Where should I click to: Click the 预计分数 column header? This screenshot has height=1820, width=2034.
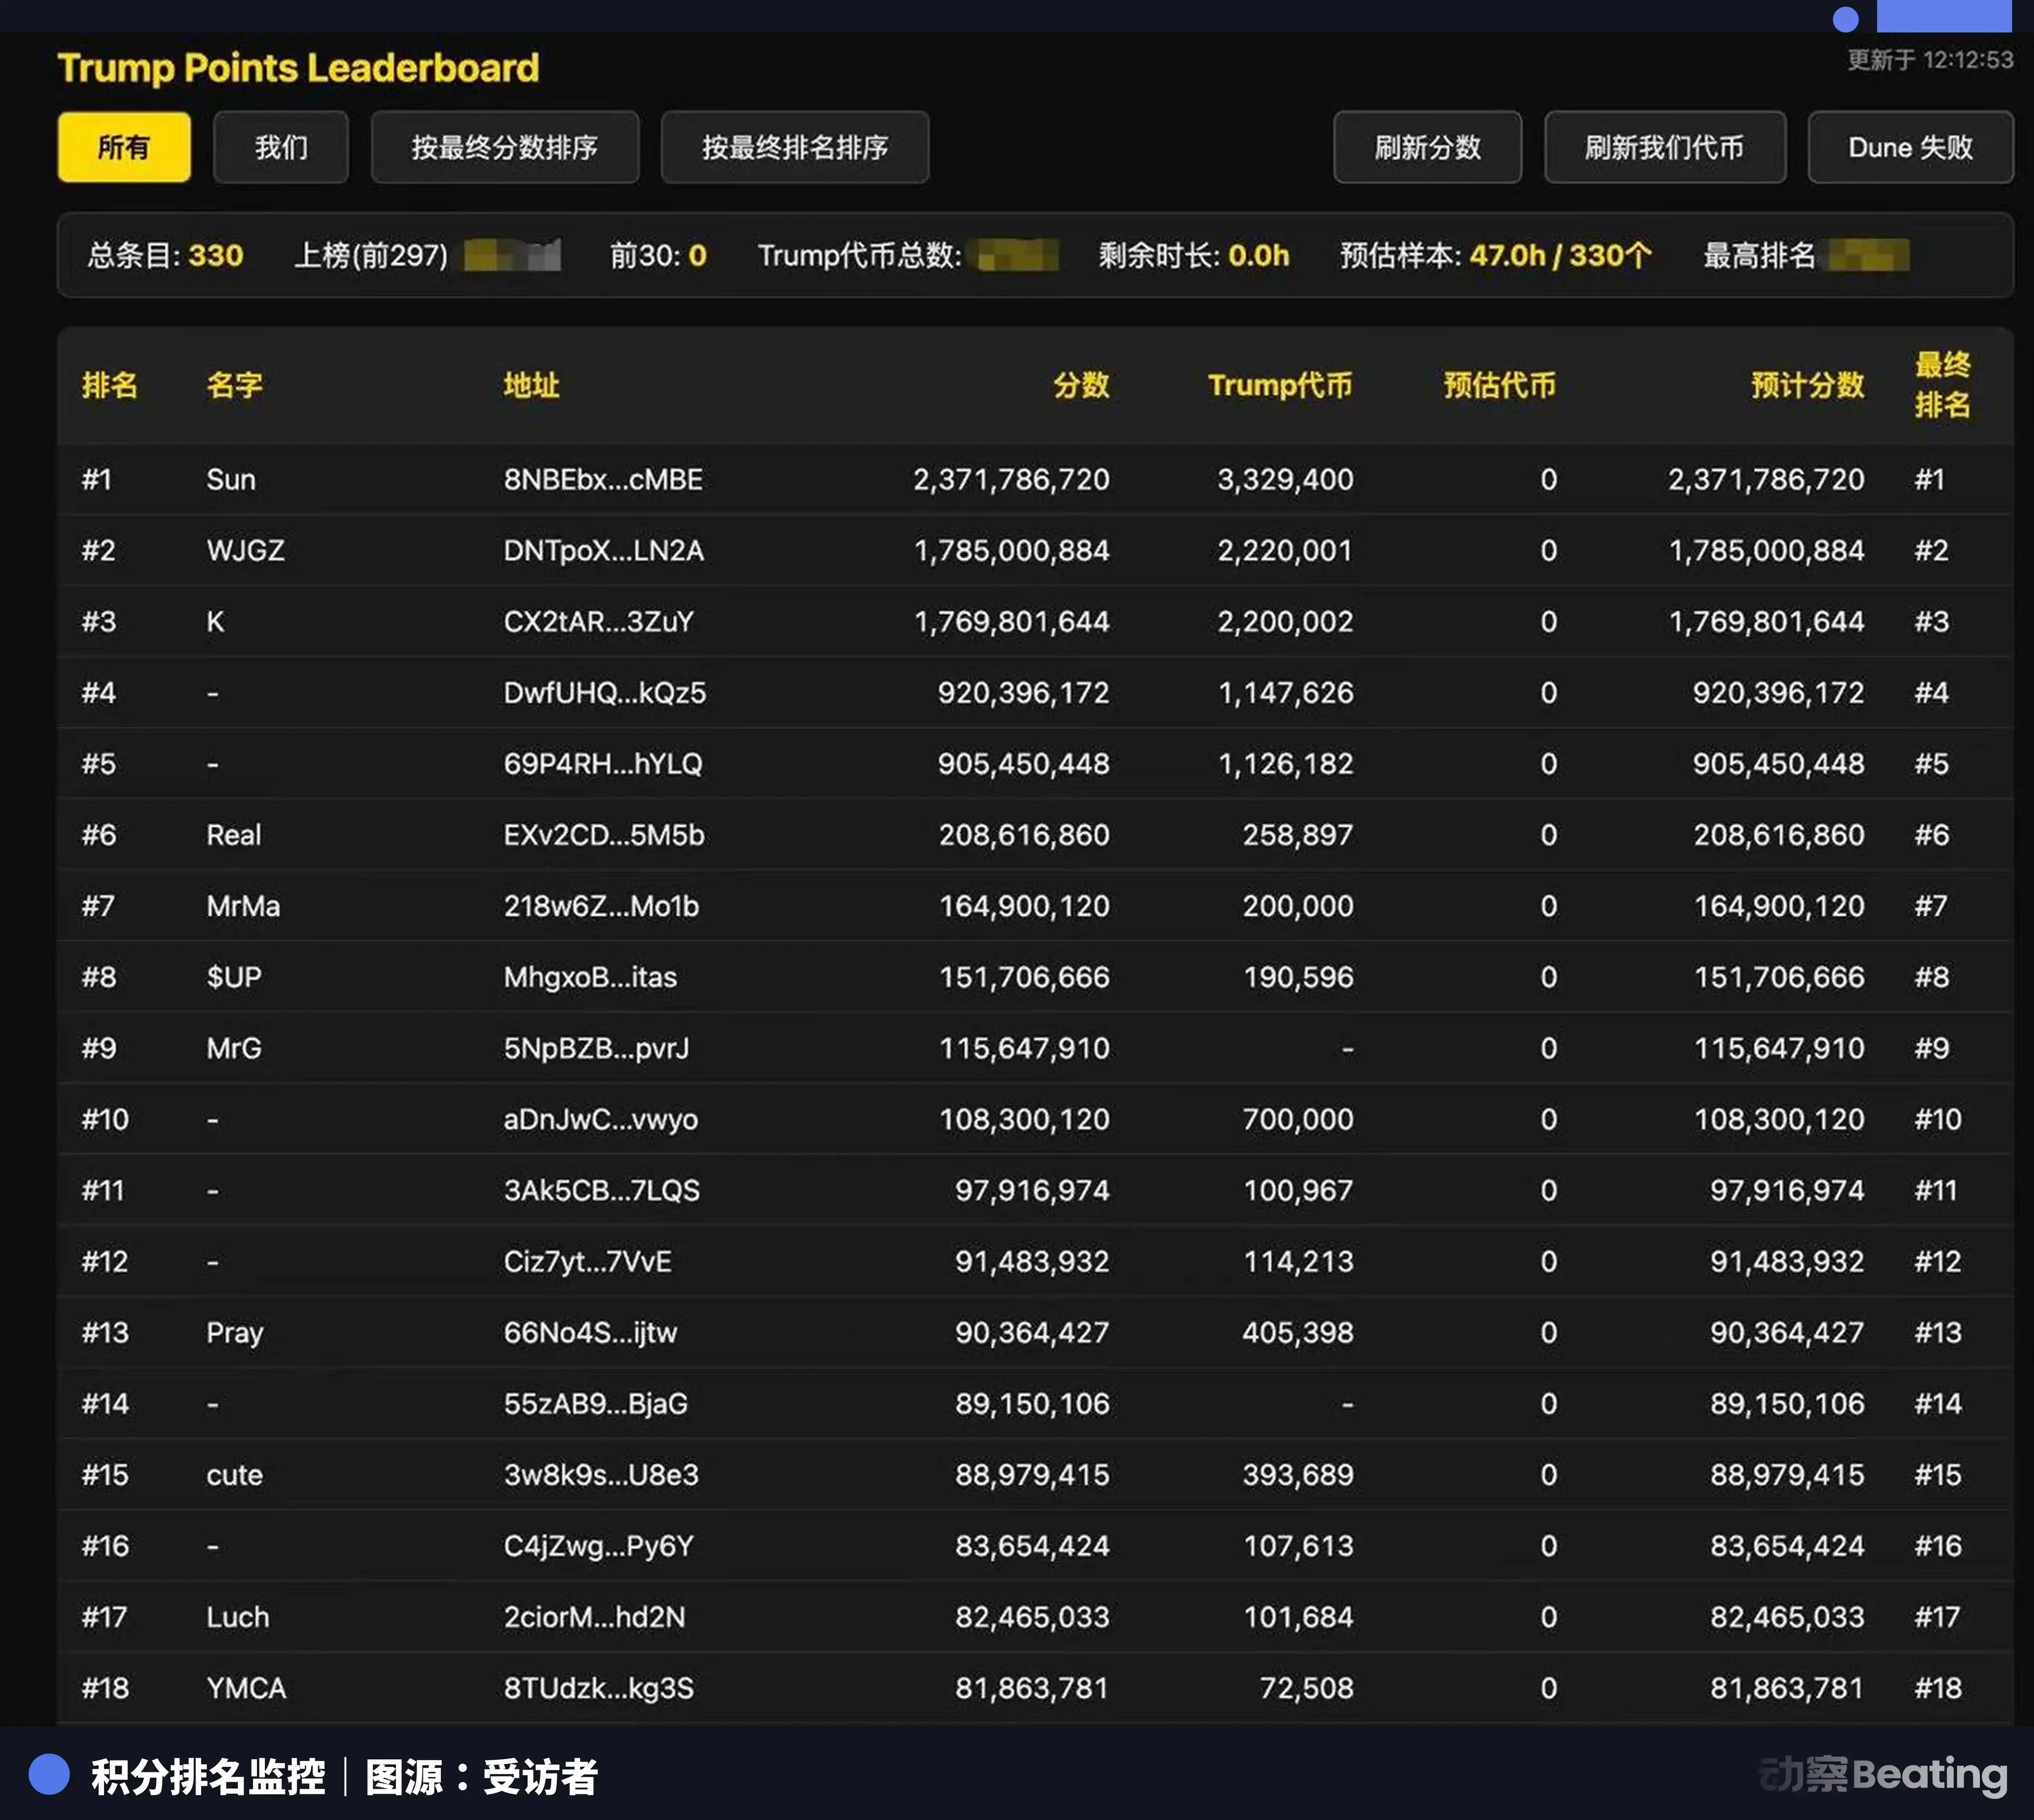1806,386
